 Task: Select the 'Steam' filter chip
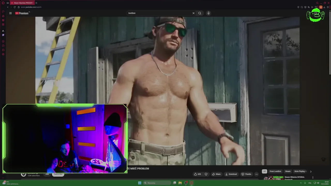coord(288,171)
